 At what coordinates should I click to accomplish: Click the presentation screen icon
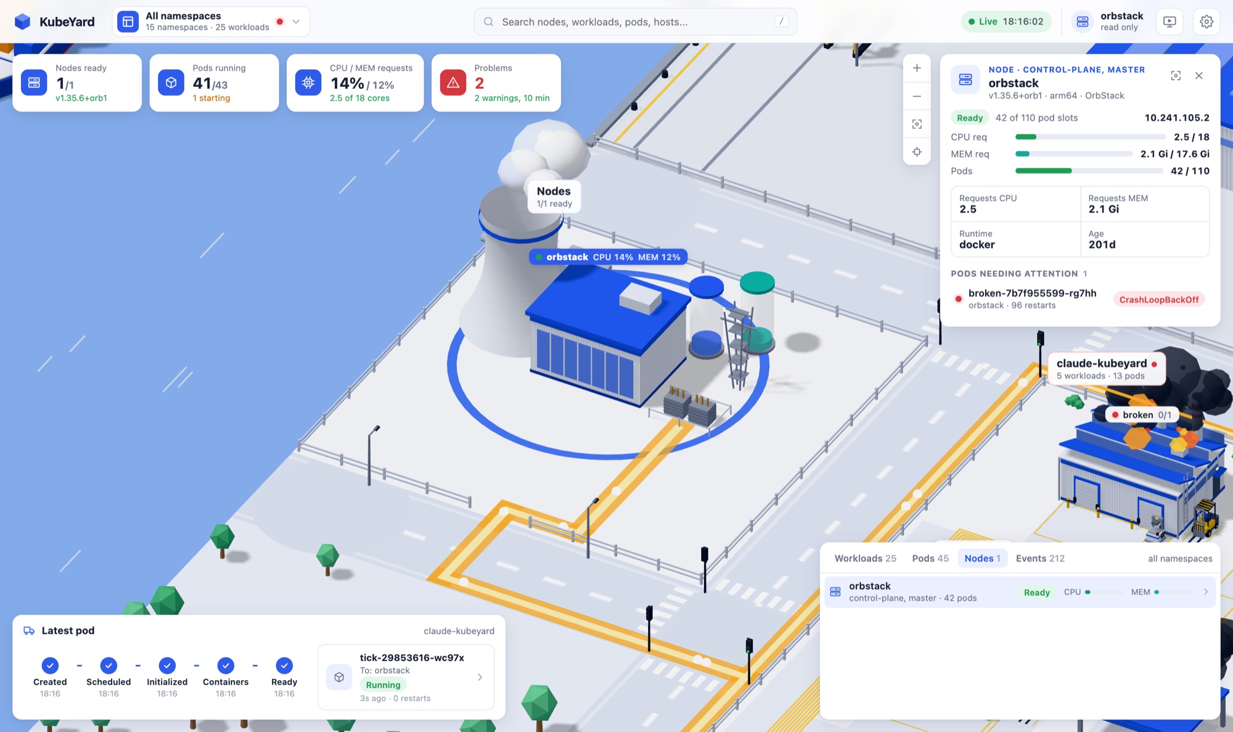[x=1170, y=22]
